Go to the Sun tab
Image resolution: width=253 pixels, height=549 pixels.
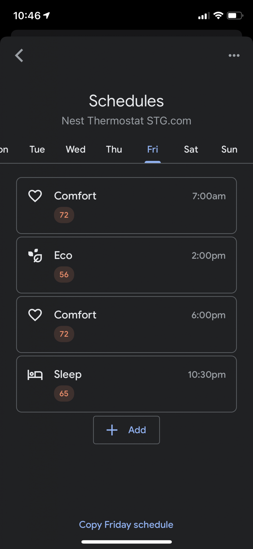click(229, 149)
